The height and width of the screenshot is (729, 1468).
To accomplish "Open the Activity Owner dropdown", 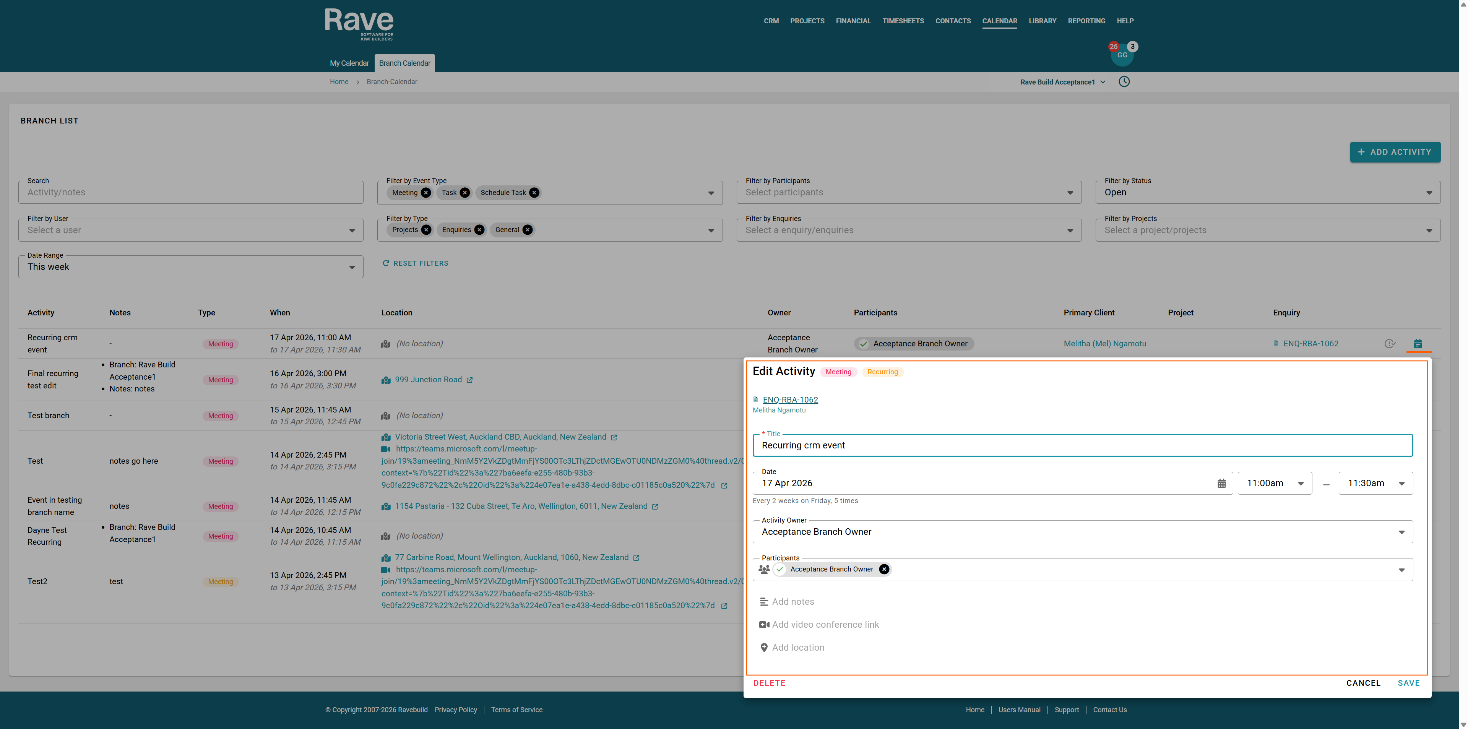I will pos(1401,532).
